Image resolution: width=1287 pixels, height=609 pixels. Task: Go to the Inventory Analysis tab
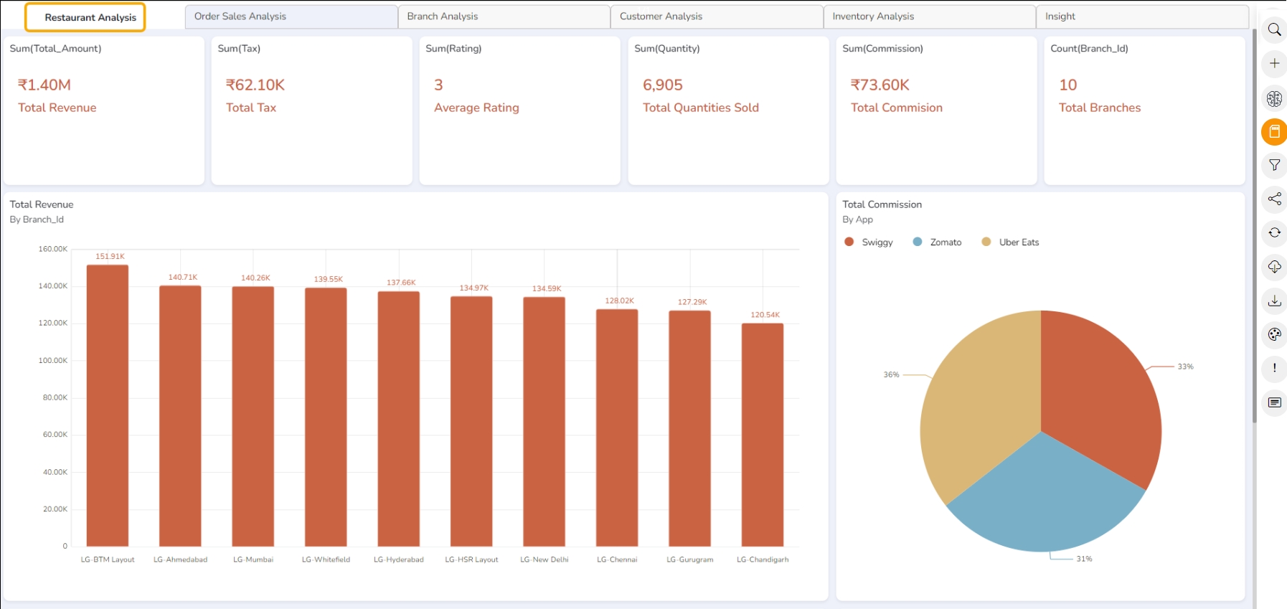tap(929, 16)
